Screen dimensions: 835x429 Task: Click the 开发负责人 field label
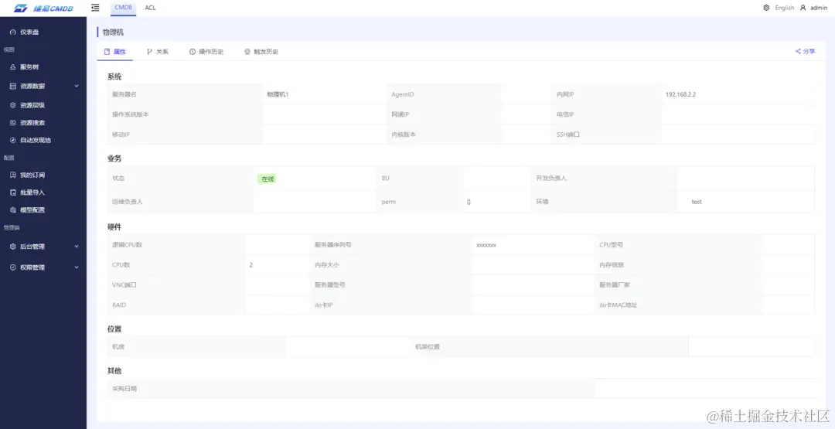pos(552,179)
